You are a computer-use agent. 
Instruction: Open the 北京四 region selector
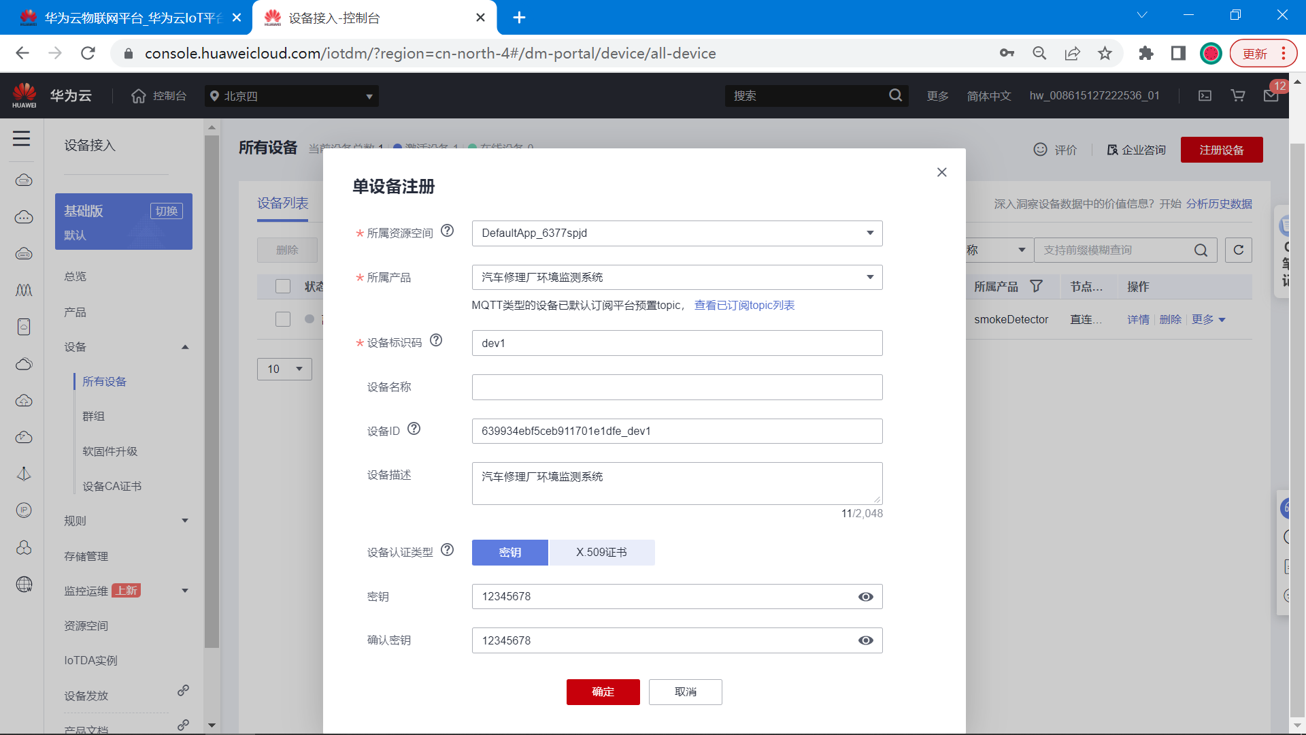pos(291,96)
